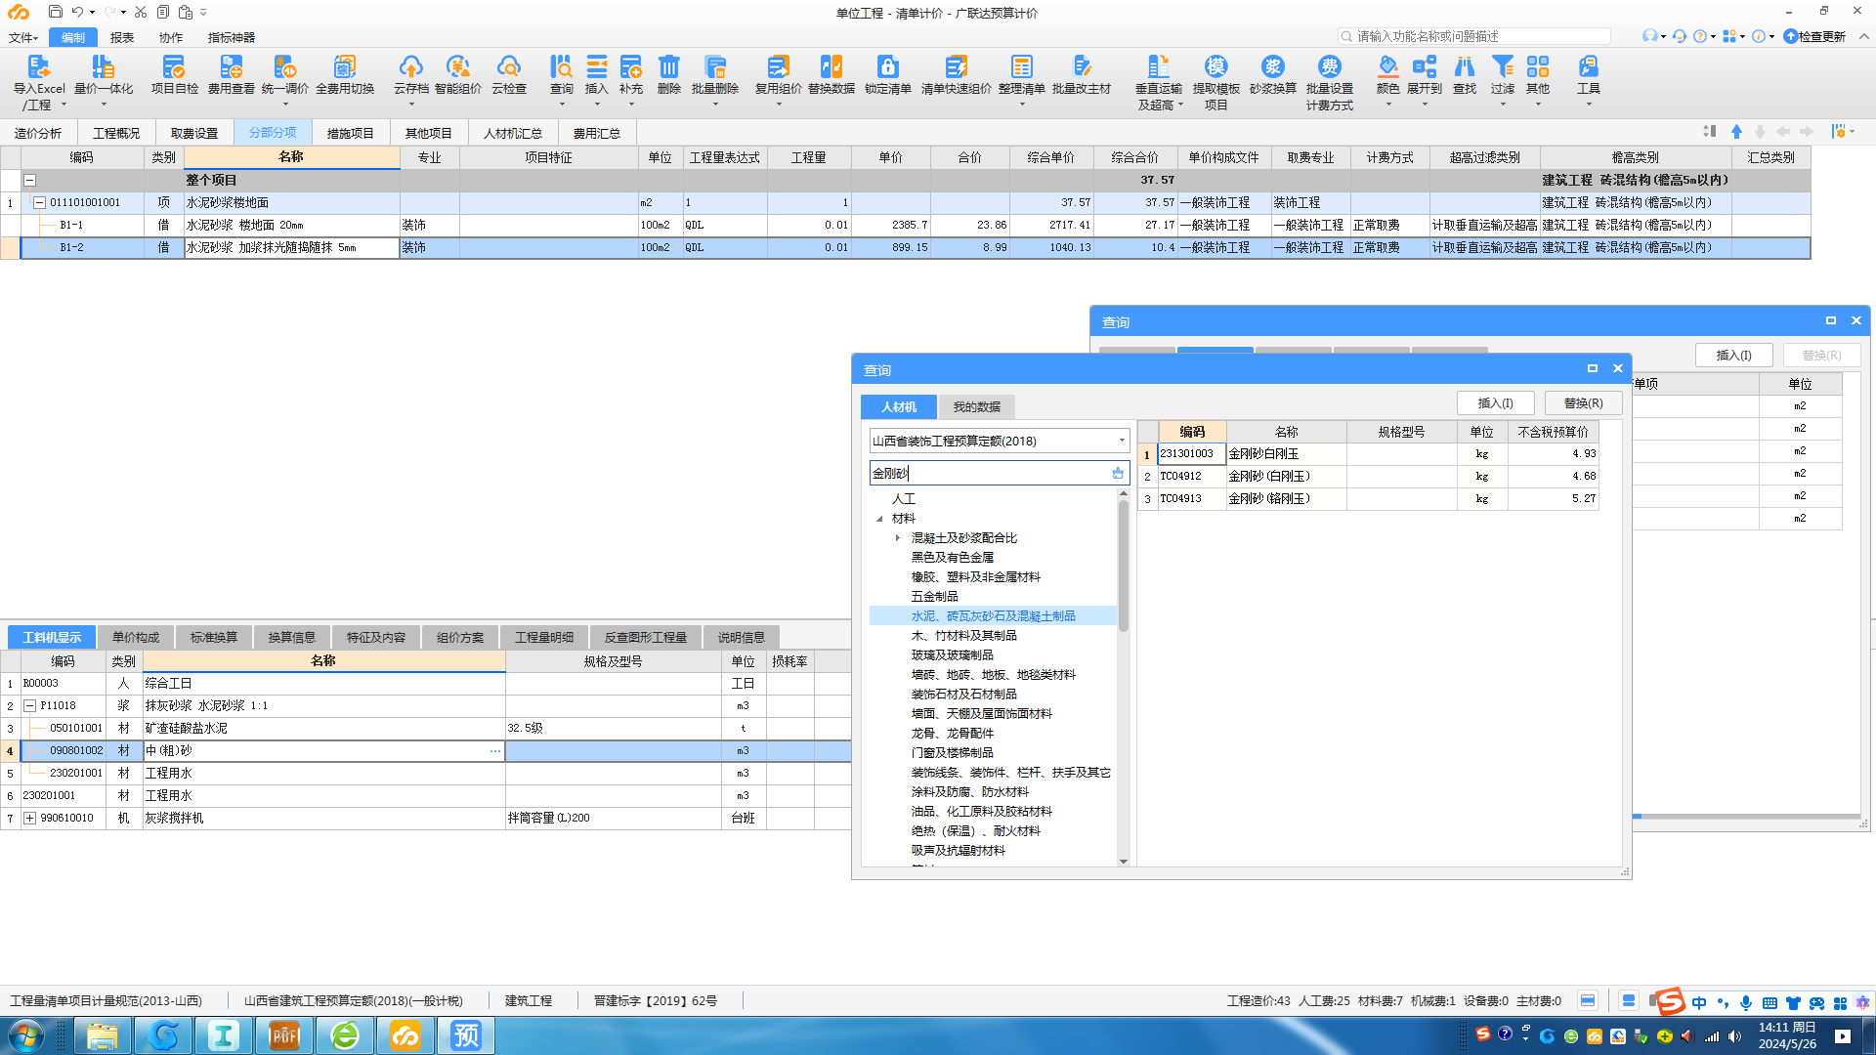Open the Windows Start button
Viewport: 1876px width, 1055px height.
coord(26,1035)
